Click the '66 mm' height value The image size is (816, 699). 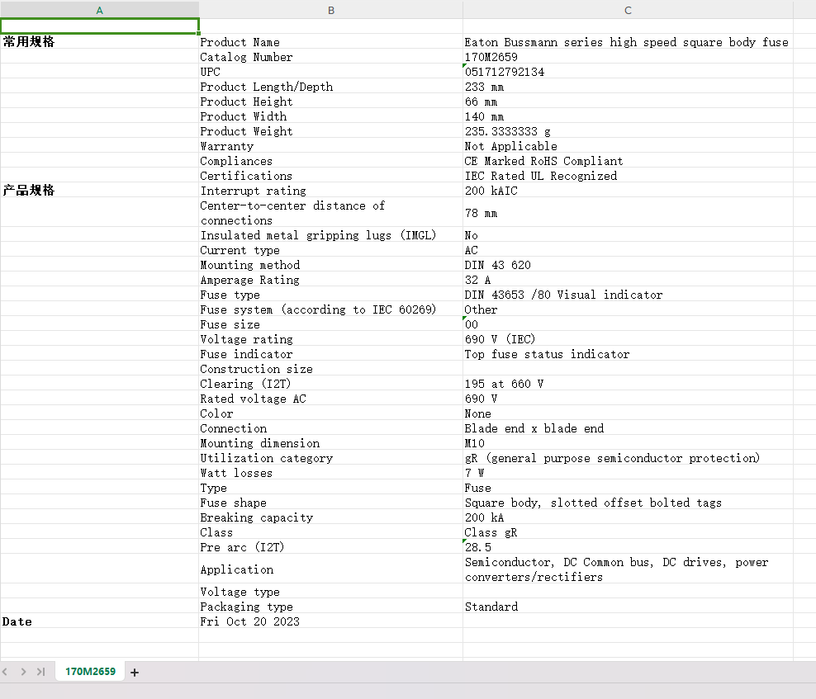point(628,102)
